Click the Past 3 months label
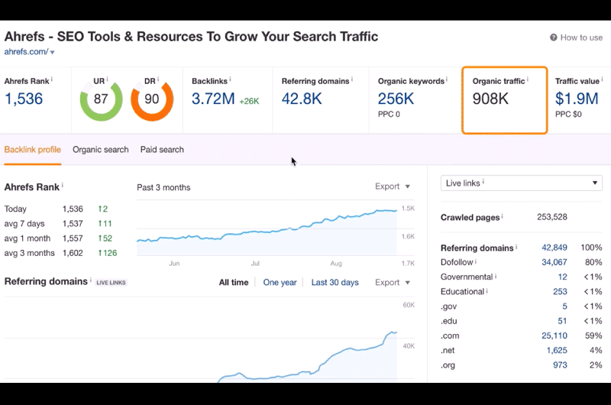The width and height of the screenshot is (611, 405). click(163, 187)
